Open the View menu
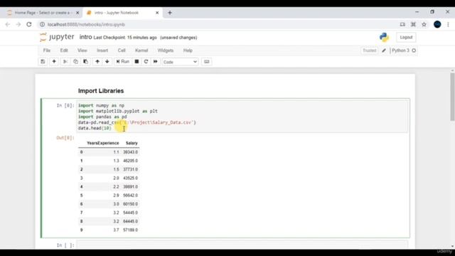455x256 pixels. click(82, 50)
